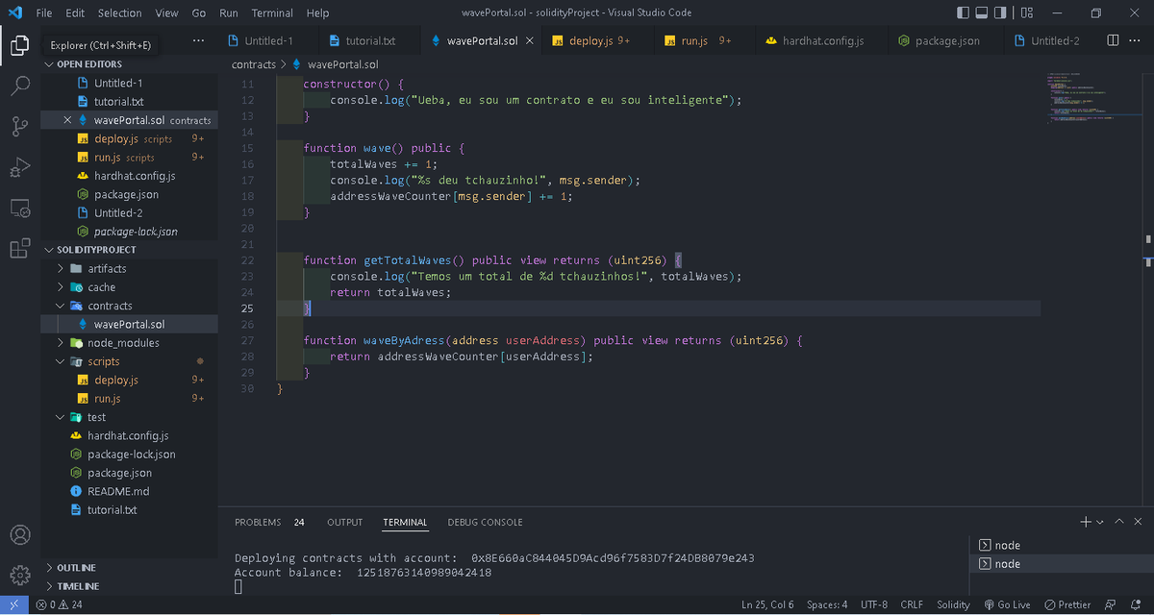
Task: Switch to the Debug Console tab
Action: [485, 522]
